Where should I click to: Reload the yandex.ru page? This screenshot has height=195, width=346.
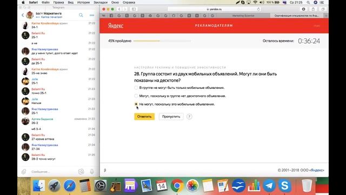pos(258,9)
